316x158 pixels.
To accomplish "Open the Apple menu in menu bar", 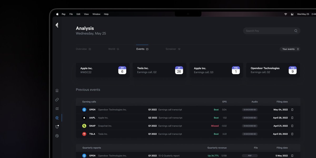I will (x=57, y=14).
